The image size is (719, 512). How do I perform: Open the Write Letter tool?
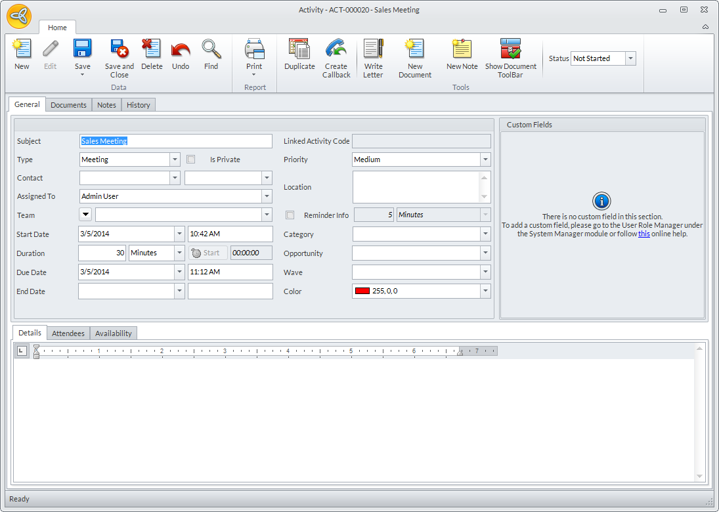coord(373,50)
